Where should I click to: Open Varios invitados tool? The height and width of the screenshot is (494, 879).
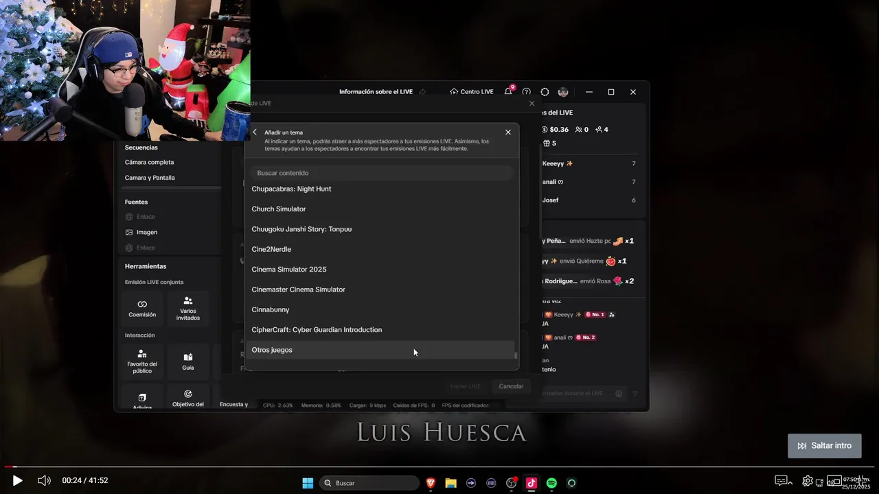(x=188, y=309)
